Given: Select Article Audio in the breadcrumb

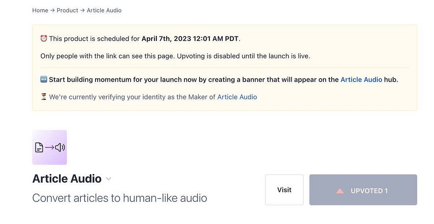Looking at the screenshot, I should point(104,10).
